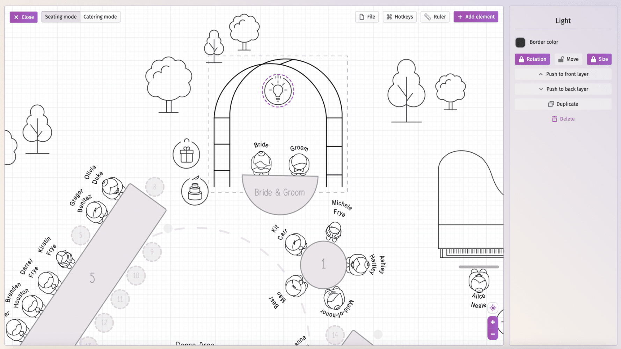Add a new element to the plan
The width and height of the screenshot is (621, 349).
pyautogui.click(x=476, y=16)
